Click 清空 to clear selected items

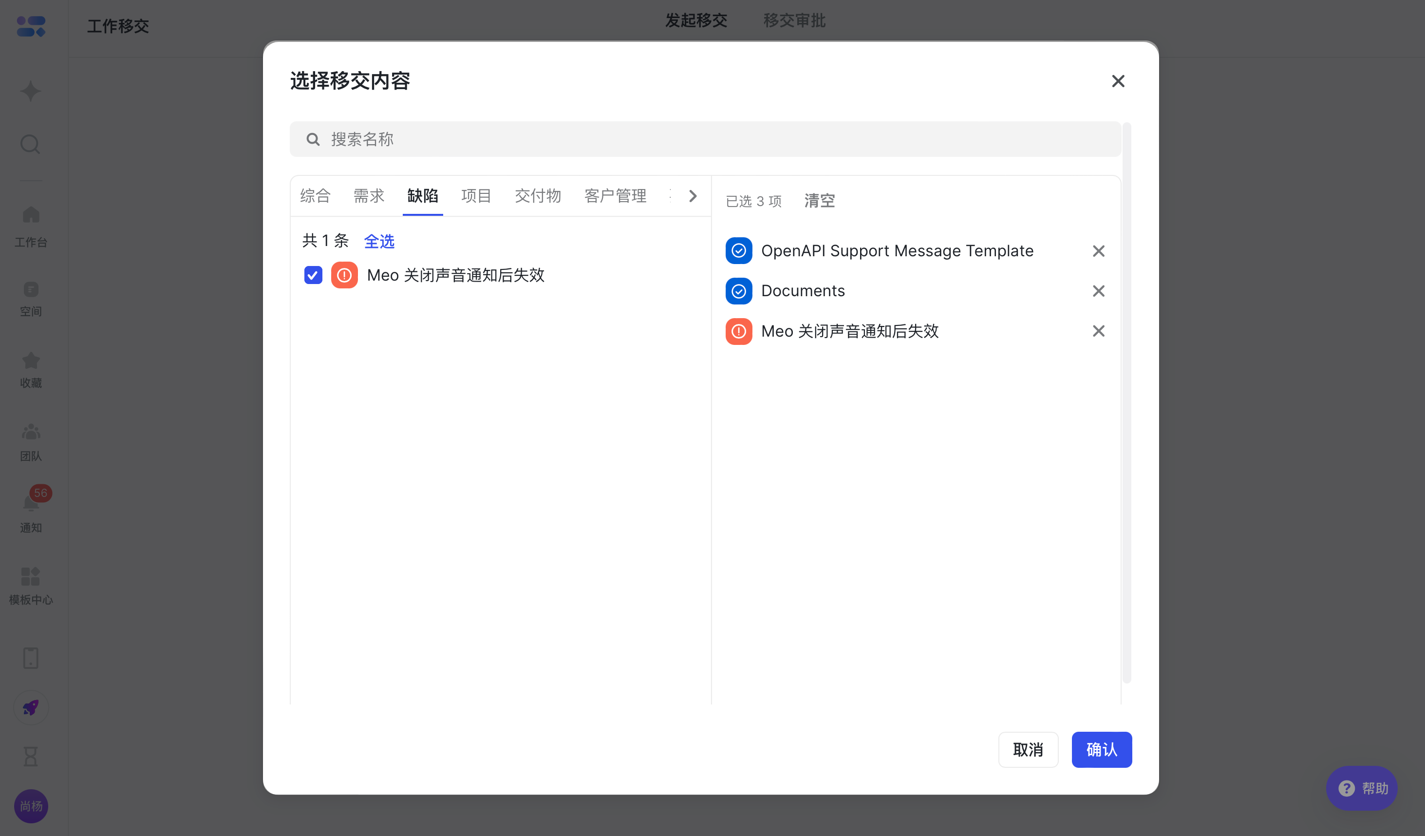[x=819, y=201]
